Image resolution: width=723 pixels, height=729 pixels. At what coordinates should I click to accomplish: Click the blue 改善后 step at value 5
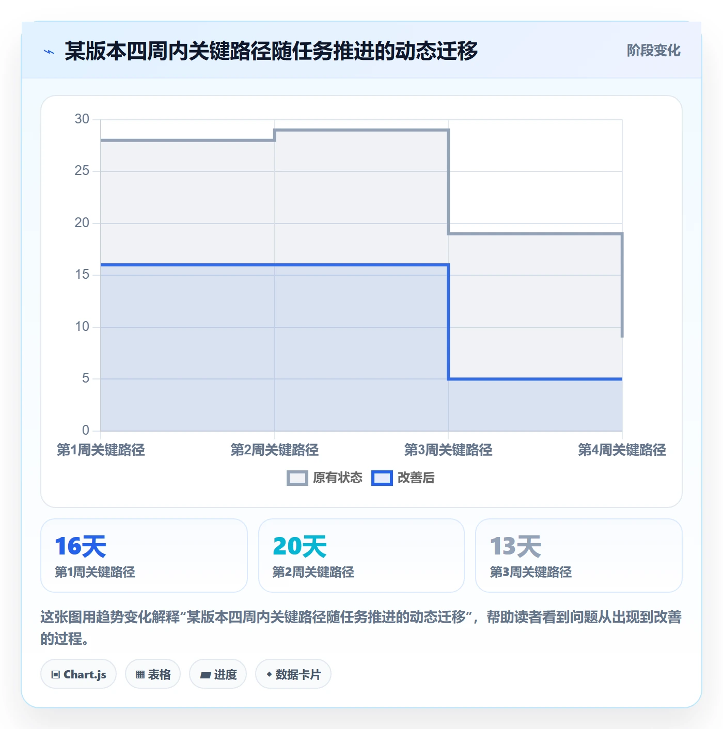(x=536, y=379)
